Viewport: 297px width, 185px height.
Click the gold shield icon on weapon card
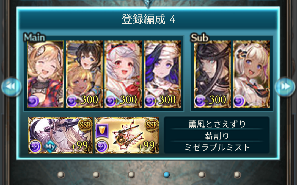click(102, 131)
